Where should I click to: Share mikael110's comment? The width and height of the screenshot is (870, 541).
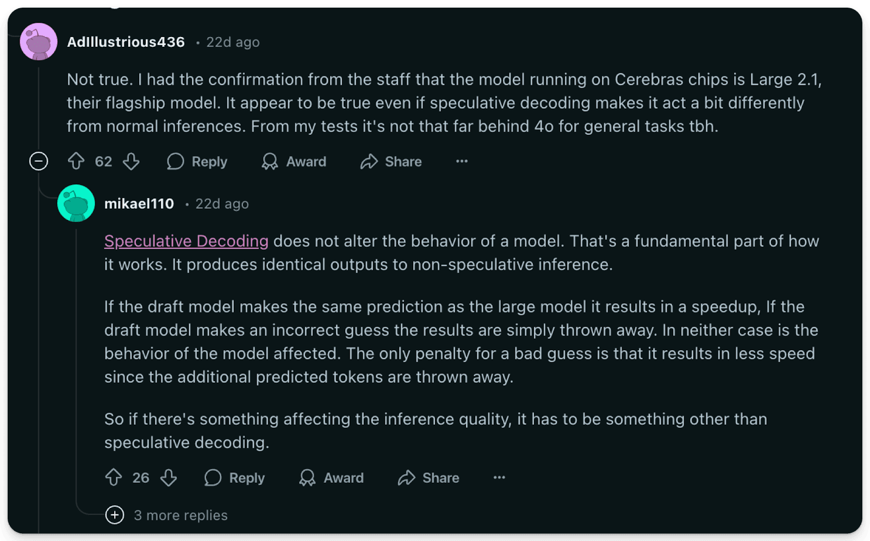pyautogui.click(x=428, y=477)
